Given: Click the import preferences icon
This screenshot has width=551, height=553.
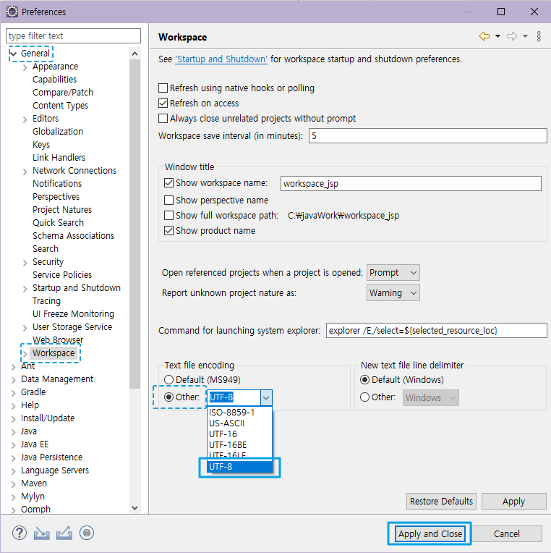Looking at the screenshot, I should pos(41,533).
